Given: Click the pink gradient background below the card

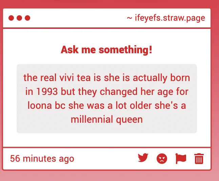Looking at the screenshot, I should (x=109, y=176).
